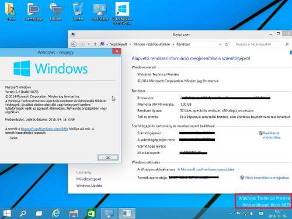
Task: Select Vezérlőpult in the address breadcrumb
Action: tap(119, 44)
